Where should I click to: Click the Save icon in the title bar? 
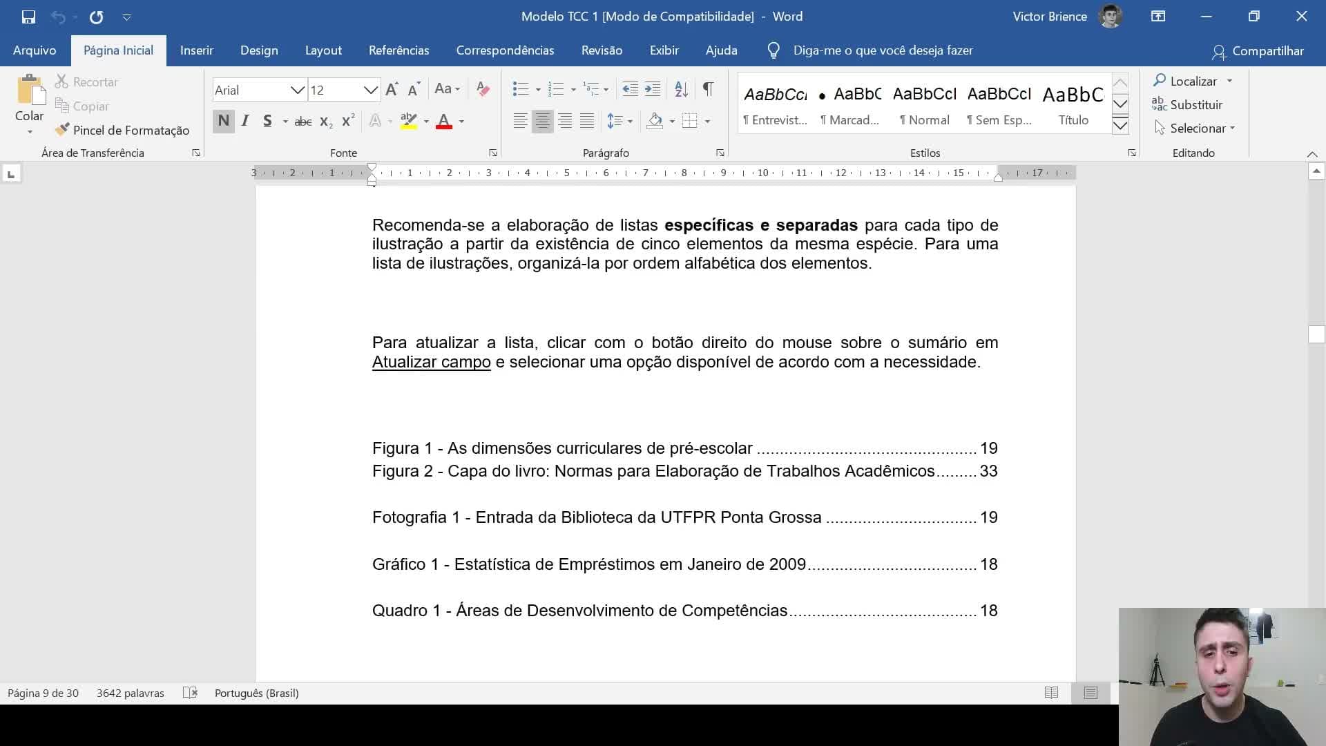[28, 17]
